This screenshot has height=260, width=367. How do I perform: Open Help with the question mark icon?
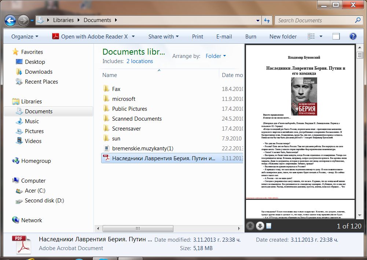353,36
